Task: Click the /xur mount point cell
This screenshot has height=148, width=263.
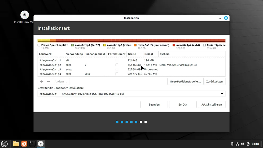Action: click(87, 74)
